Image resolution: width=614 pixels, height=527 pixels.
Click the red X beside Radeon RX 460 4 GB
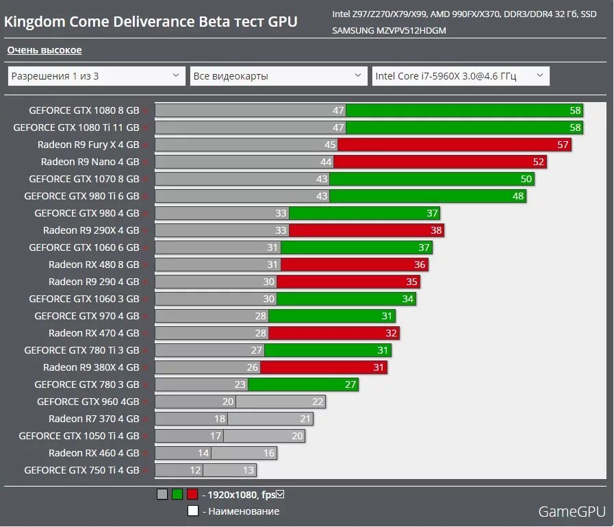(146, 453)
